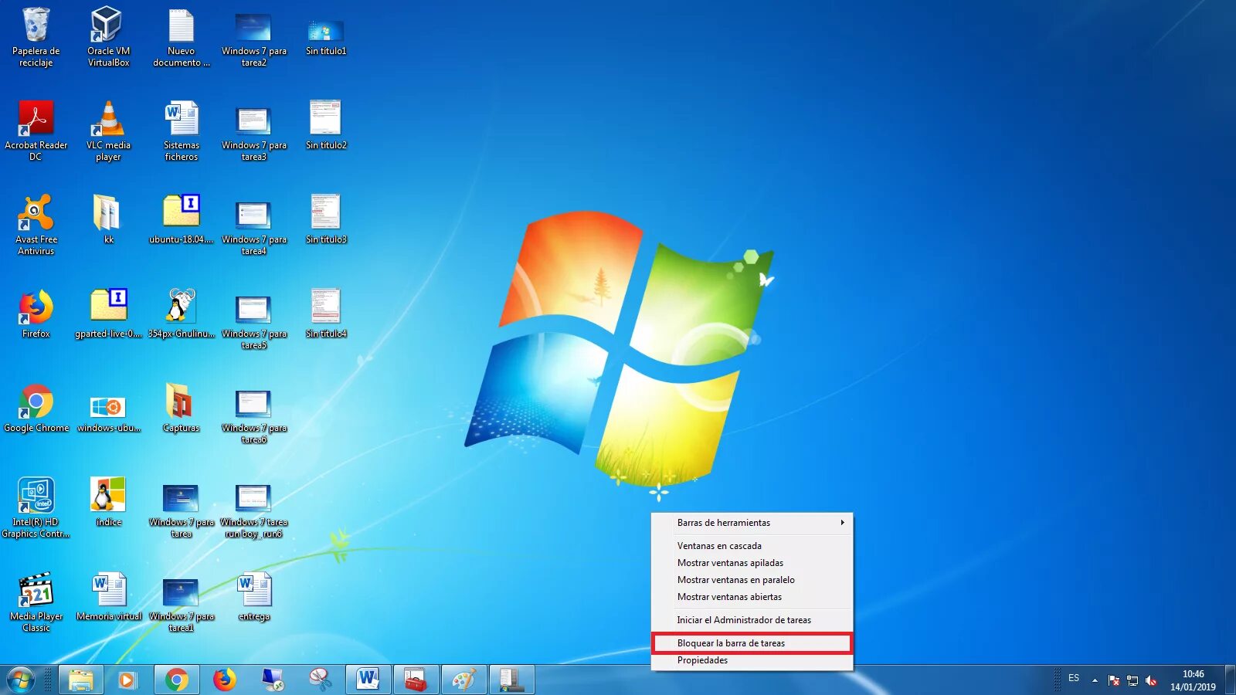Select the Sin titulo4 image thumbnail
Image resolution: width=1236 pixels, height=695 pixels.
[x=325, y=307]
